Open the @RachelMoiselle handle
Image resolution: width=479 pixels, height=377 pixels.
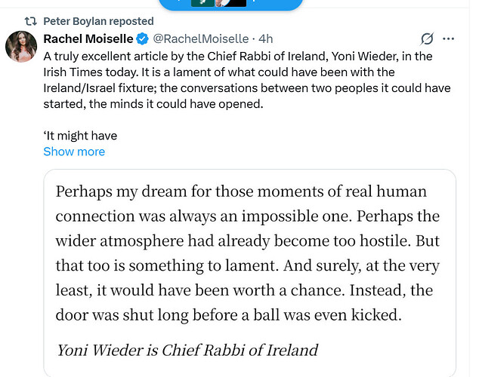tap(201, 39)
